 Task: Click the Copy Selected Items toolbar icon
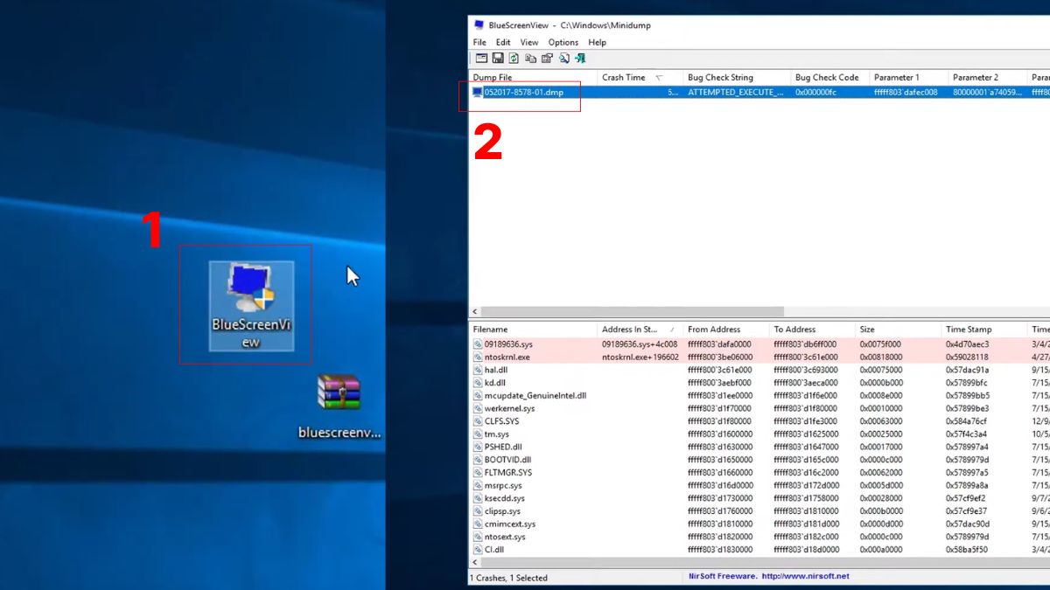click(x=530, y=59)
